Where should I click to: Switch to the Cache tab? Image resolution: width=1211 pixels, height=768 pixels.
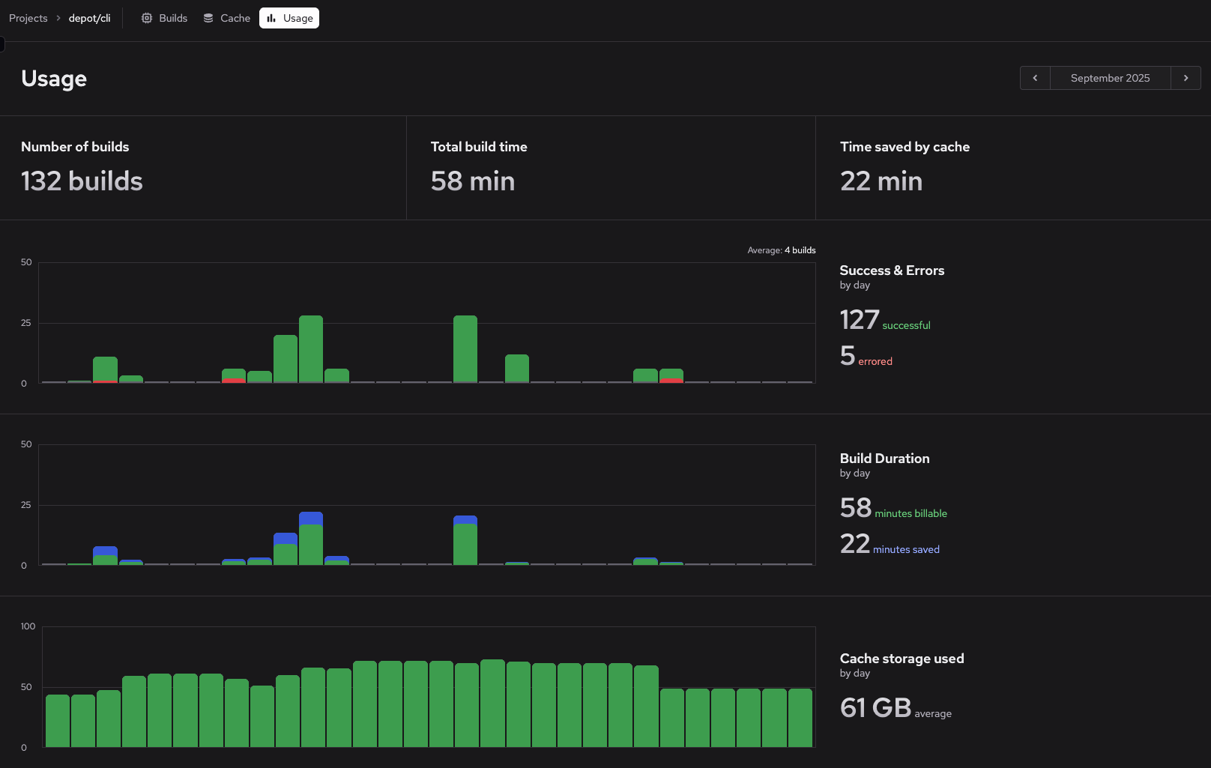pos(234,17)
